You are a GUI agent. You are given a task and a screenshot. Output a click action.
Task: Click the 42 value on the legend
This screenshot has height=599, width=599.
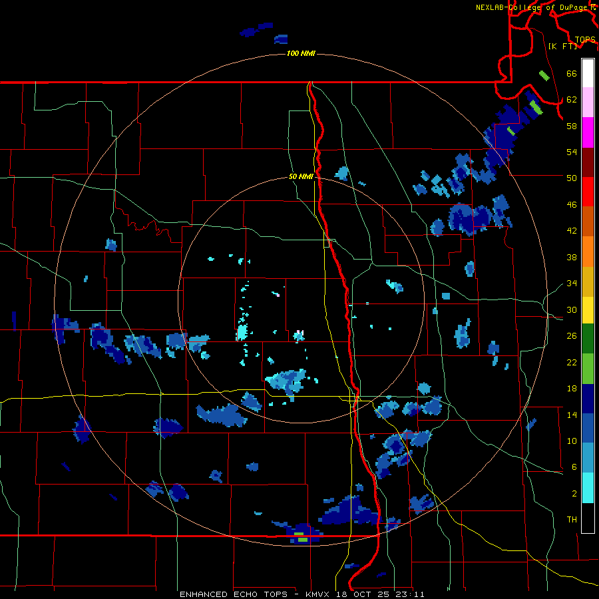572,231
